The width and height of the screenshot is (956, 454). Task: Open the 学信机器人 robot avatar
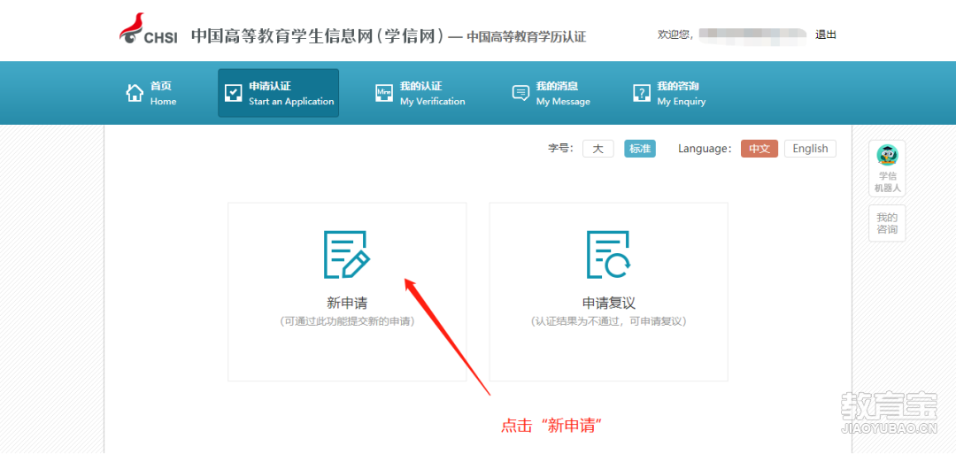point(887,156)
